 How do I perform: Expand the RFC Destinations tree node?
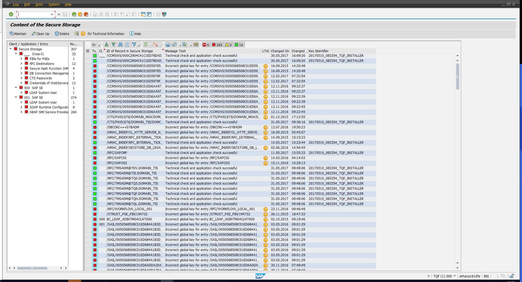tap(21, 64)
